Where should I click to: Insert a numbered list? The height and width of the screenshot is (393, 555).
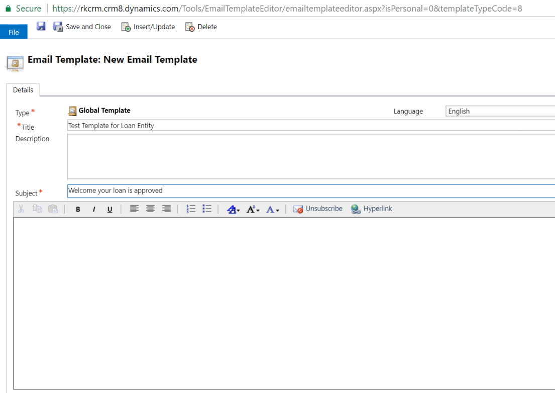(191, 209)
